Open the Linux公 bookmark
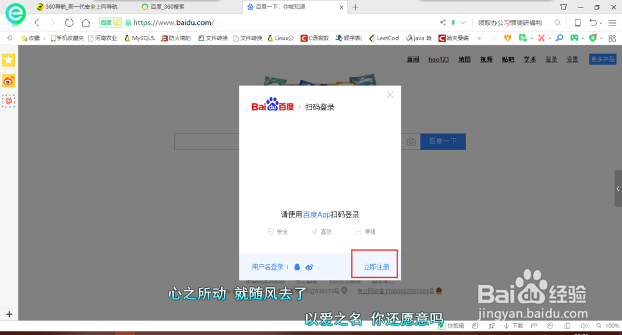Screen dimensions: 622x335 [281, 38]
